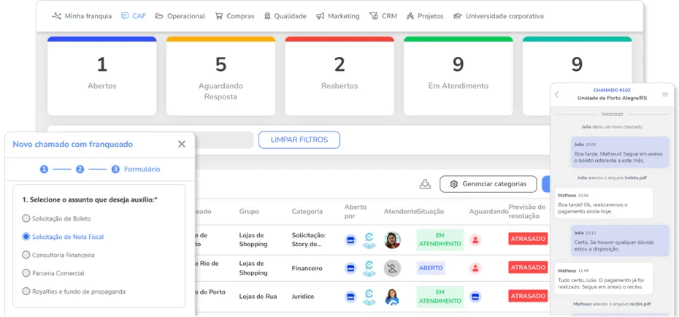Screen dimensions: 679x317
Task: Click the Grupo column header
Action: coord(249,211)
